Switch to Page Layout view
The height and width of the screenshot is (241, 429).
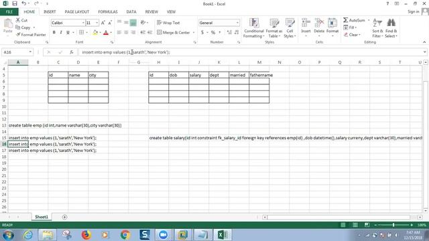pos(355,225)
